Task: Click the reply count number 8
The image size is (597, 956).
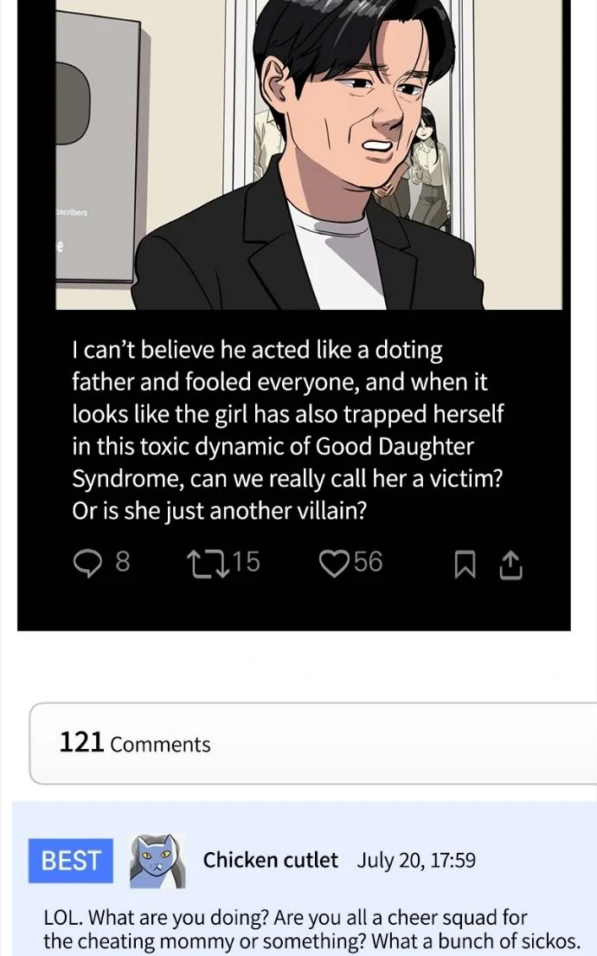Action: coord(123,563)
